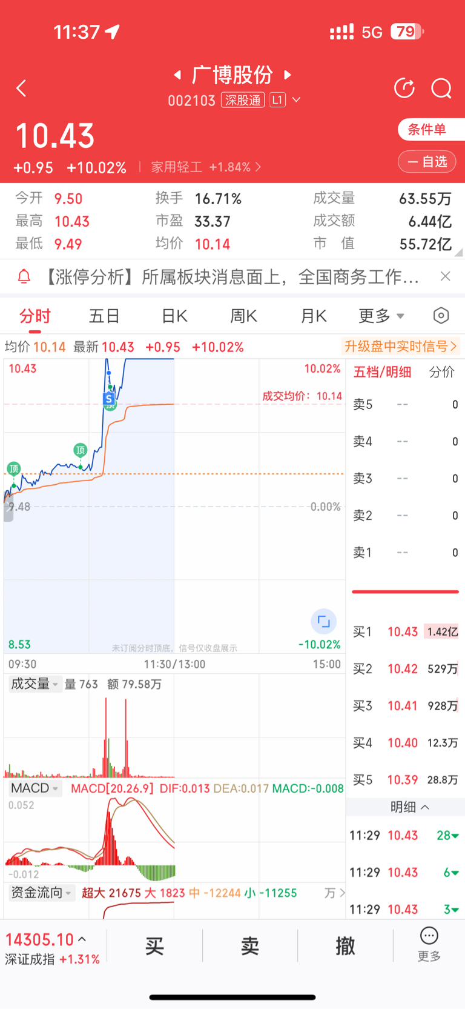The image size is (465, 1009).
Task: Tap the back arrow icon
Action: (21, 88)
